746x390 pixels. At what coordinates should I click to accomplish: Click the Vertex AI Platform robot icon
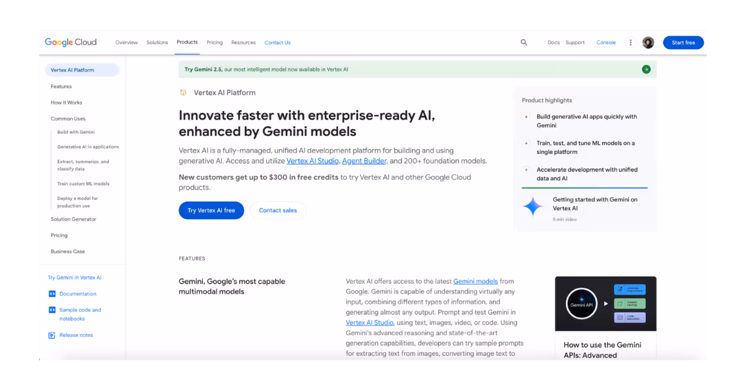pos(182,92)
